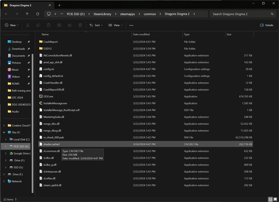279x202 pixels.
Task: Expand the PCIE SSD (D:) node
Action: coord(6,146)
